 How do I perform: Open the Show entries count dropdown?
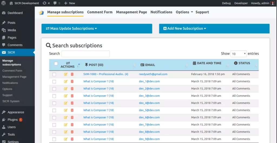[238, 54]
